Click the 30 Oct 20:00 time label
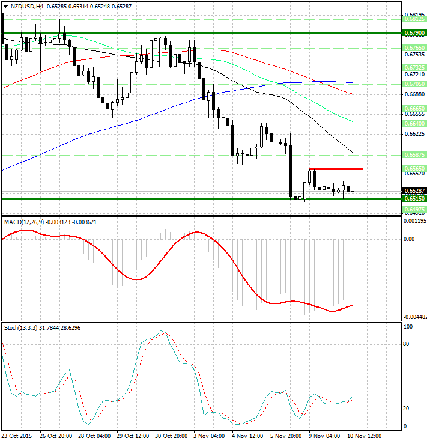 pos(171,436)
